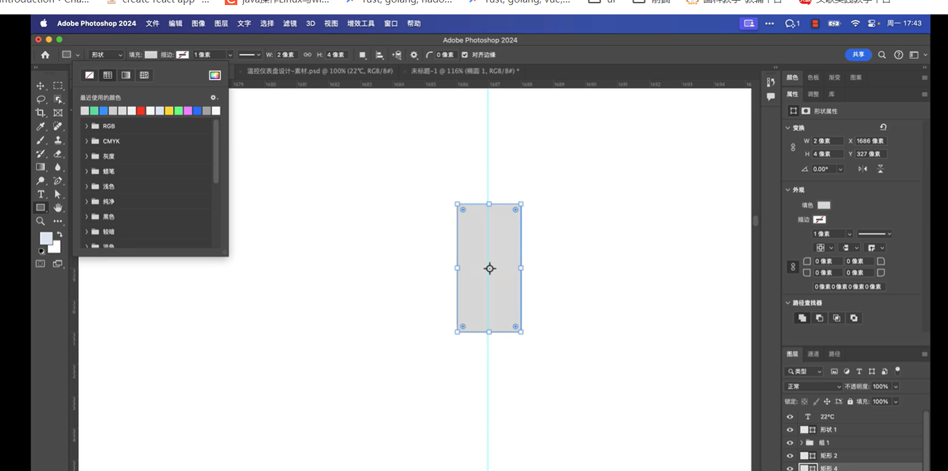This screenshot has height=471, width=948.
Task: Select the Frame tool
Action: point(58,113)
